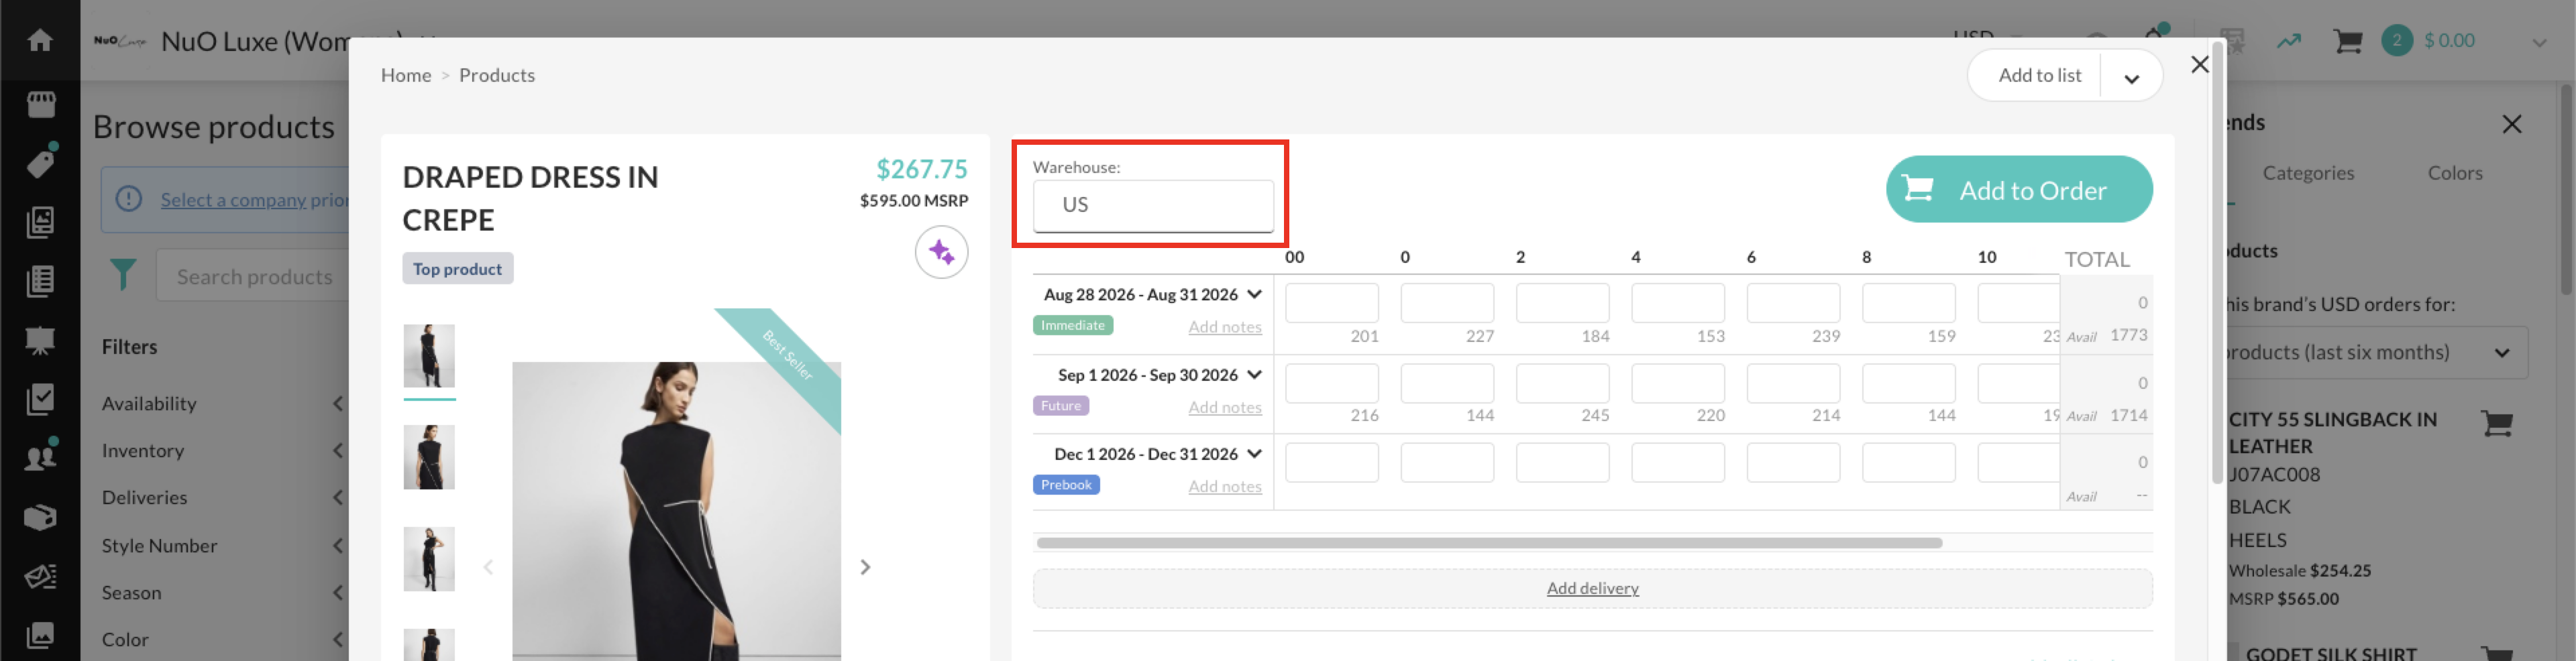Click size 4 quantity for Sep 1 delivery
Screen dimensions: 2576x661
[1677, 383]
